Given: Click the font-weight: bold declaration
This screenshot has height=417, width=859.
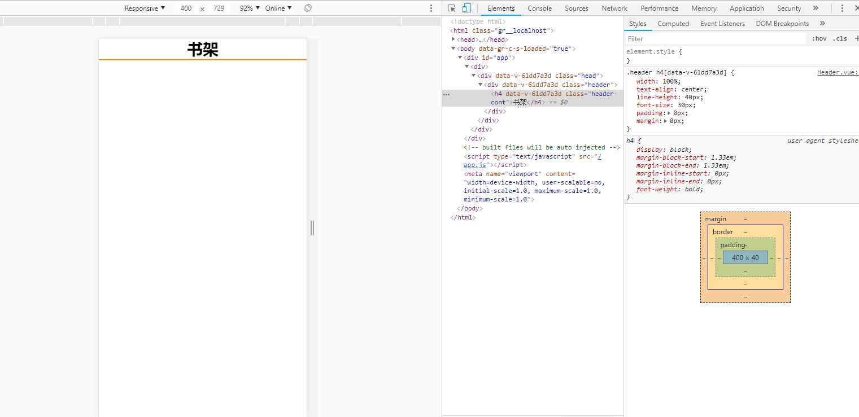Looking at the screenshot, I should [670, 189].
